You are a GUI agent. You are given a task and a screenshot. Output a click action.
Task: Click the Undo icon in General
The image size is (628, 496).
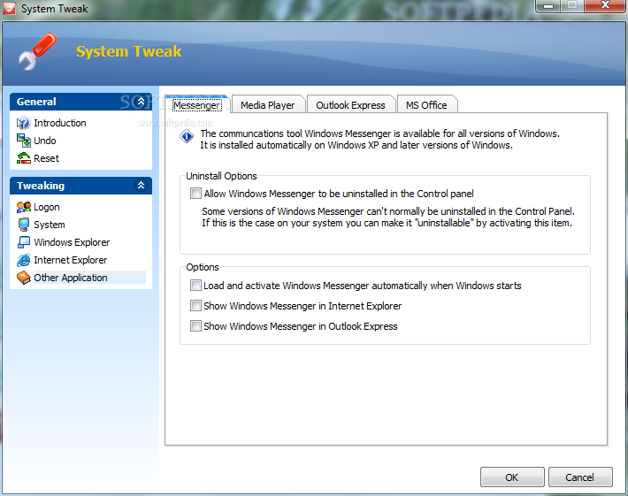coord(23,141)
